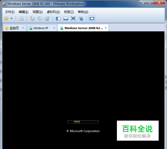Take a snapshot of this virtual machine
The image size is (167, 149).
[x=32, y=18]
